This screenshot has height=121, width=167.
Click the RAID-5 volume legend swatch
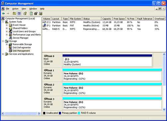tap(79, 113)
